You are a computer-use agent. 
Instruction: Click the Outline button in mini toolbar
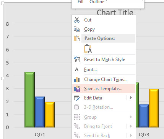coord(97,2)
